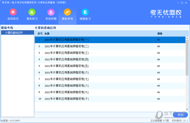Image resolution: width=190 pixels, height=123 pixels.
Task: Click the 软件版本 status text
Action: click(180, 120)
